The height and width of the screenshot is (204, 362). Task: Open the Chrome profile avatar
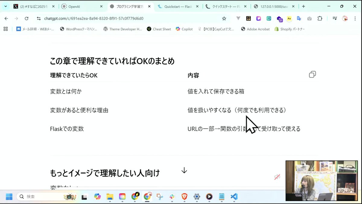(345, 18)
